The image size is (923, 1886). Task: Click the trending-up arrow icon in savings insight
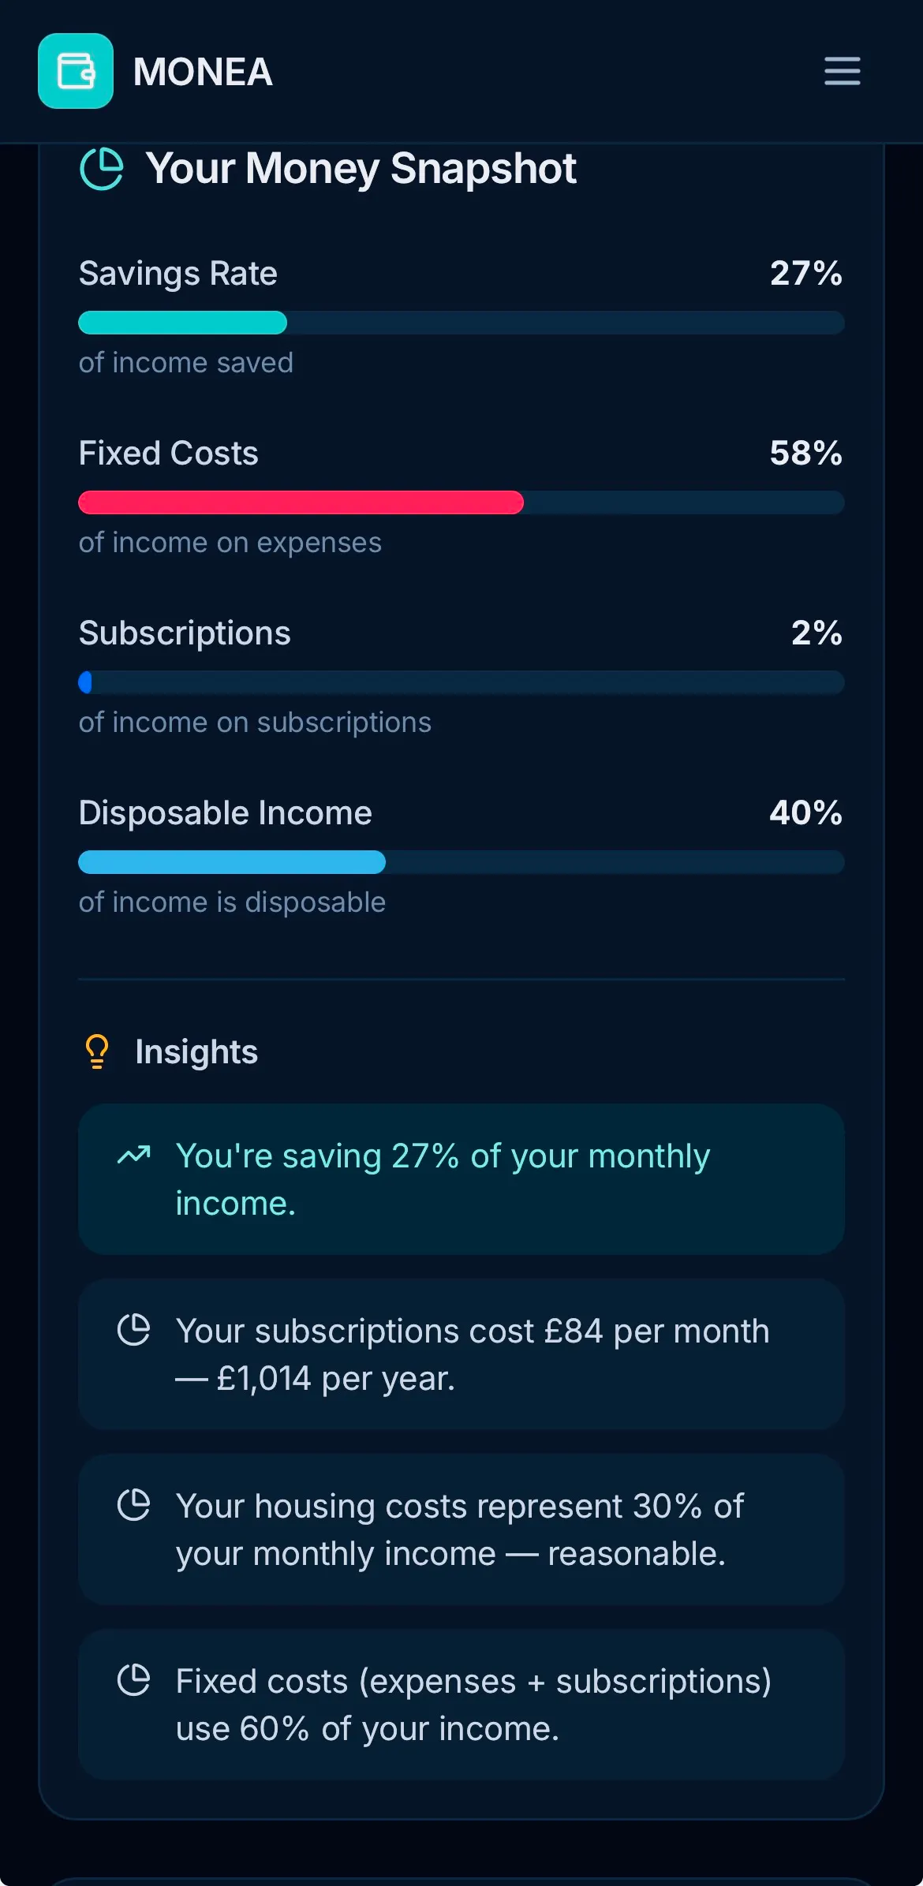pyautogui.click(x=134, y=1156)
